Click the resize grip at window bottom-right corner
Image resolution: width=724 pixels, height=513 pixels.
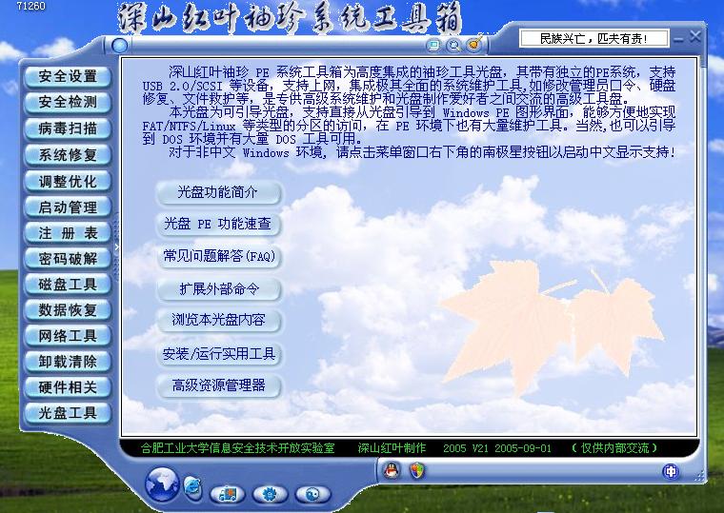pyautogui.click(x=700, y=476)
